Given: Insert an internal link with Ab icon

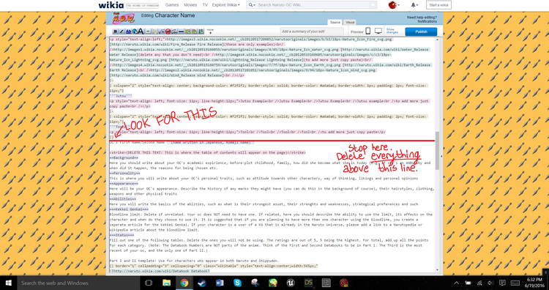Looking at the screenshot, I should pos(128,31).
